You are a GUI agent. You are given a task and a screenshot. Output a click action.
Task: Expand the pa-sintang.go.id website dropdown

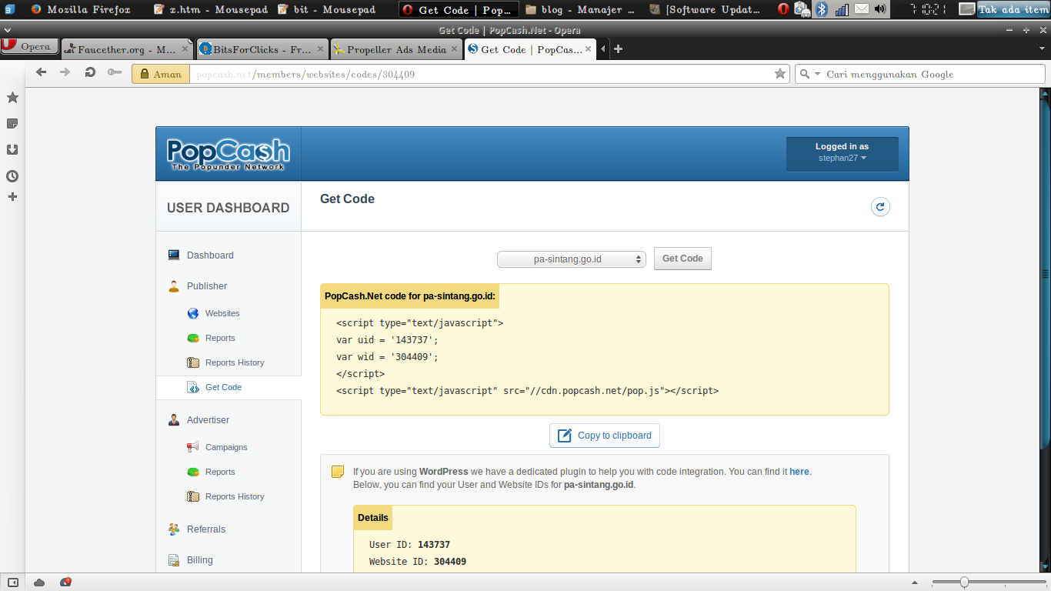pos(571,259)
